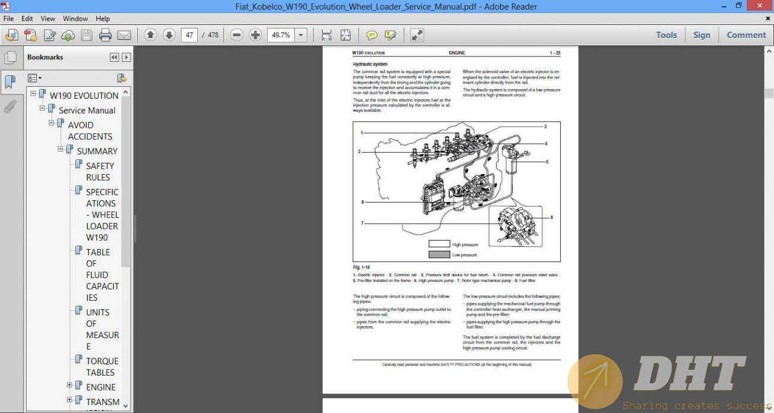Collapse the AVOID ACCIDENTS bookmark node

point(52,123)
